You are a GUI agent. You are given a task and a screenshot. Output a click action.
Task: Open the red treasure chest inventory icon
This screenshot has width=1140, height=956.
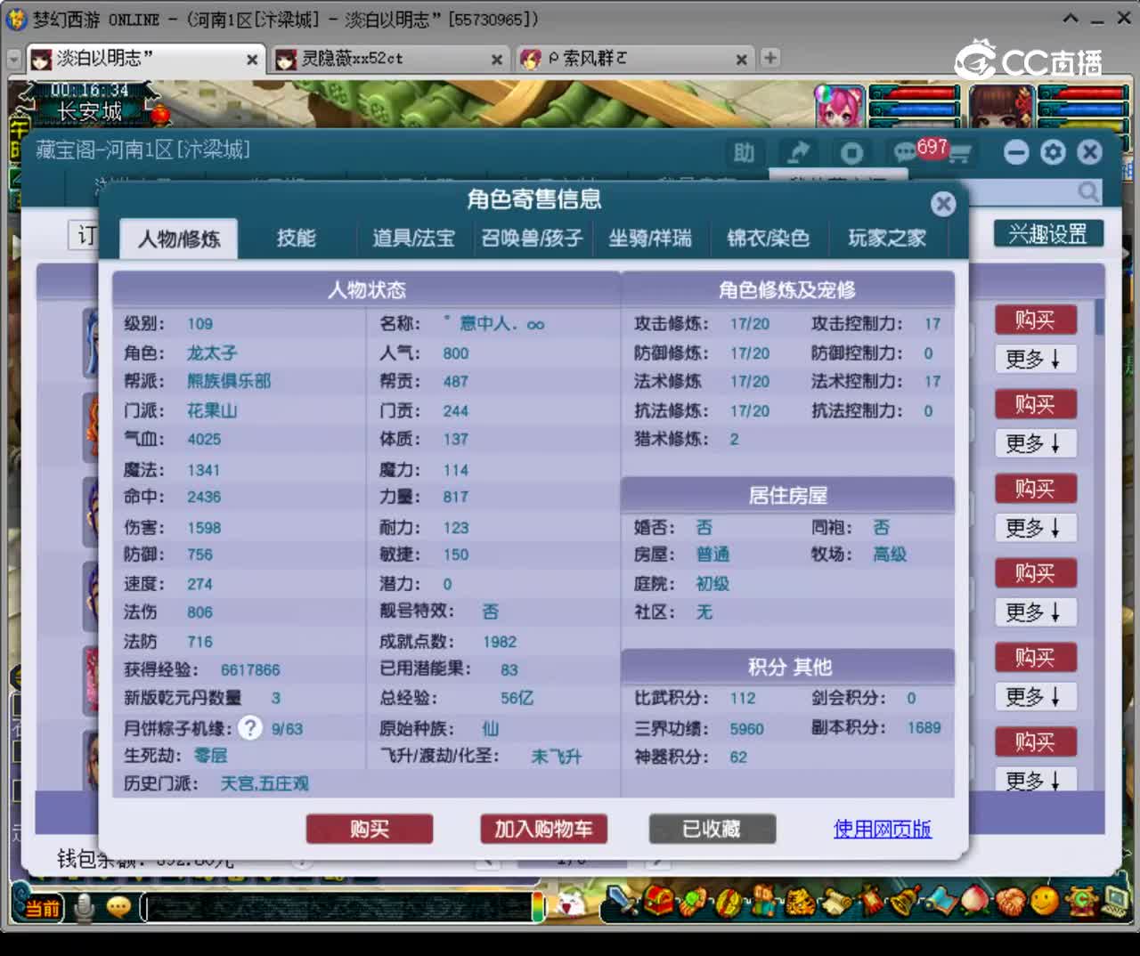click(659, 902)
